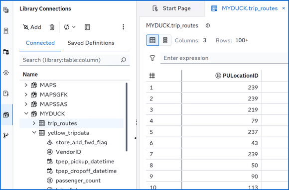The height and width of the screenshot is (190, 289).
Task: Select row 5 value 237
Action: (x=253, y=132)
